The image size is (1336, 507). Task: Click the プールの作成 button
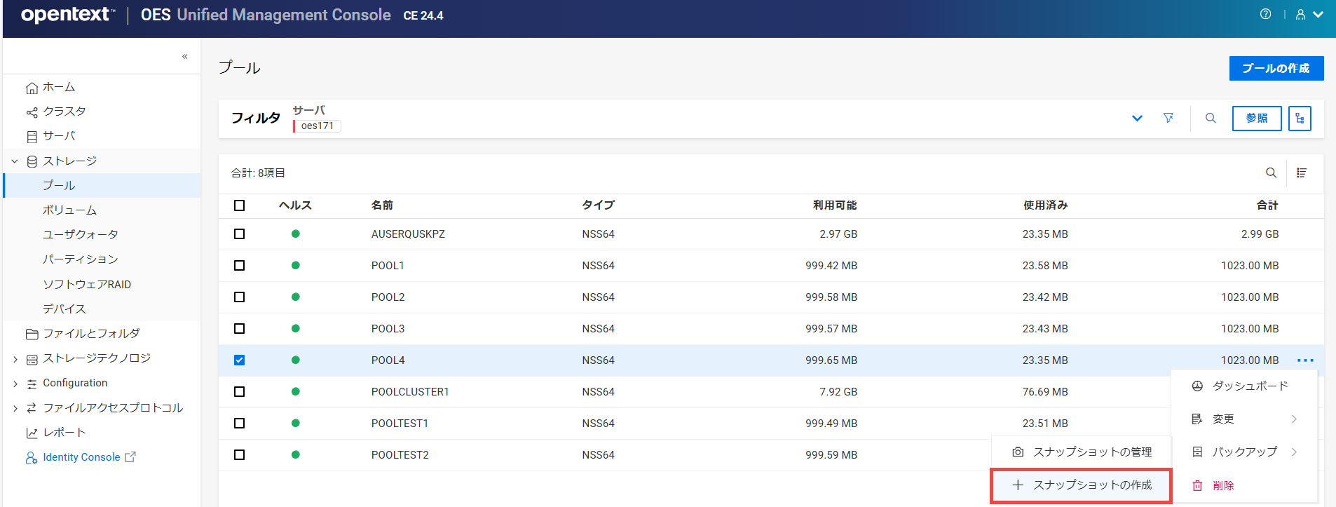[x=1276, y=68]
